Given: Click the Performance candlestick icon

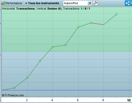Looking at the screenshot, I should tap(3, 3).
